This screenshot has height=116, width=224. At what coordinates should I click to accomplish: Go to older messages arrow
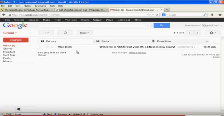(x=197, y=33)
